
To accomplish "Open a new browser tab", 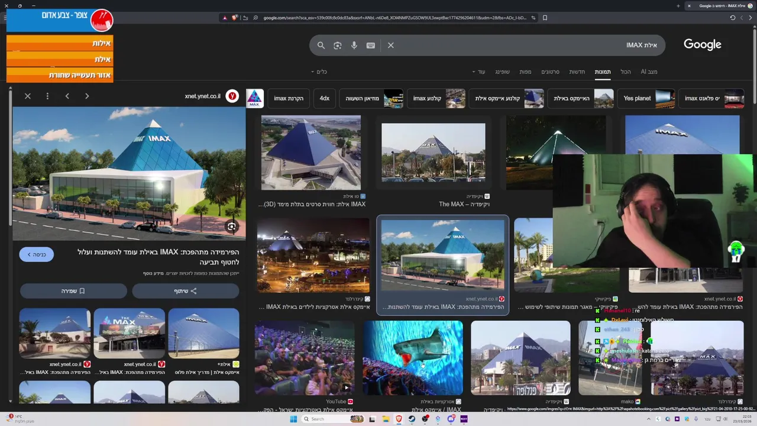I will click(678, 6).
